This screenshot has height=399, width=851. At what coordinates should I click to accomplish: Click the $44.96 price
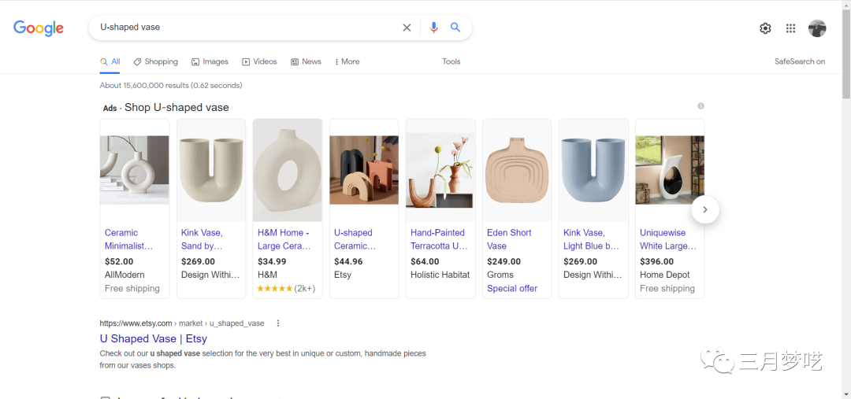348,261
